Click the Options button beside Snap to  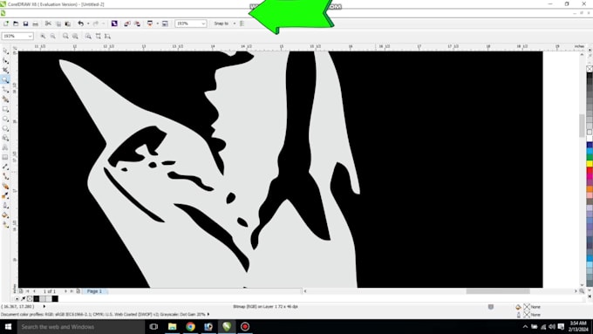point(242,24)
